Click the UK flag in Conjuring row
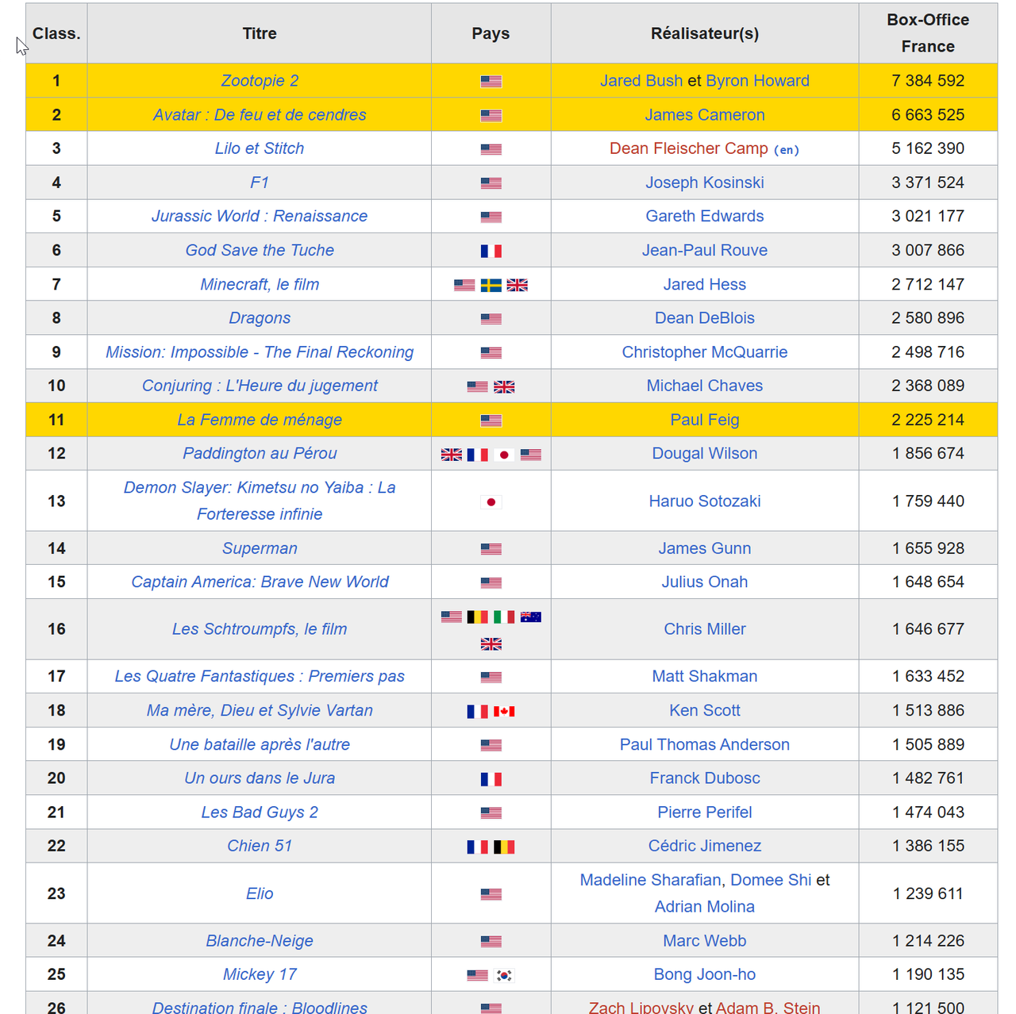This screenshot has width=1016, height=1014. (504, 386)
